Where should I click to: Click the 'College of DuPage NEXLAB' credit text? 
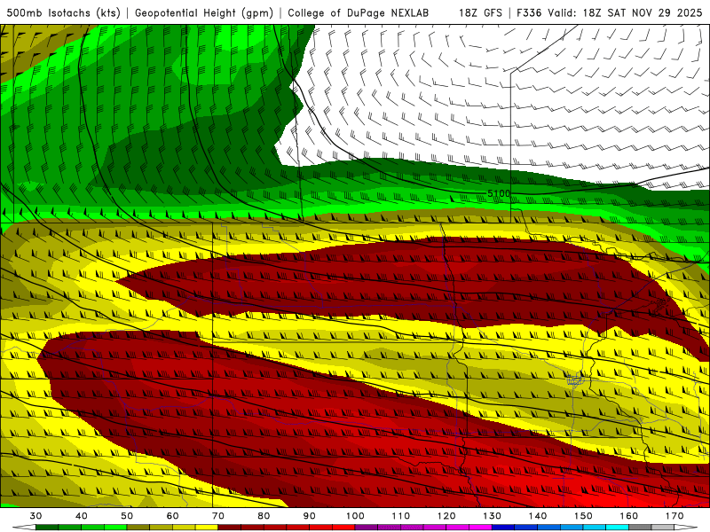point(359,12)
